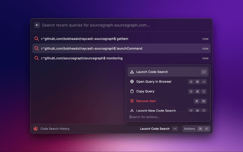Click the clipboard icon for Copy Query
The image size is (243, 152).
(x=132, y=92)
